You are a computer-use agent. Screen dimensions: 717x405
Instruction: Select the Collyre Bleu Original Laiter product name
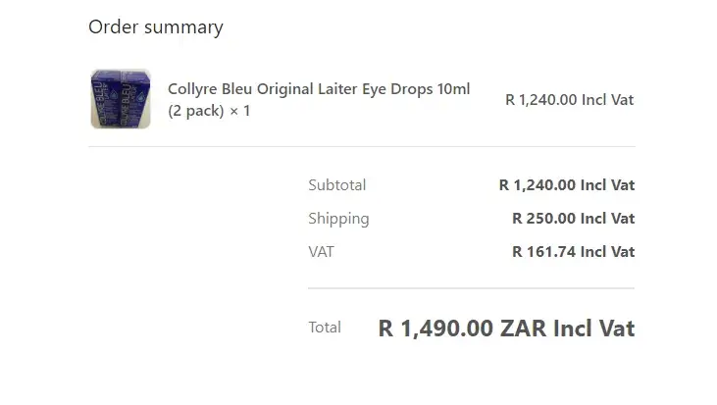(x=319, y=89)
